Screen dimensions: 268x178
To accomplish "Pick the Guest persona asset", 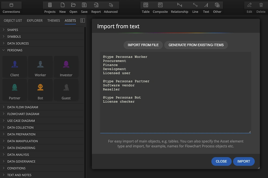I will [x=66, y=90].
